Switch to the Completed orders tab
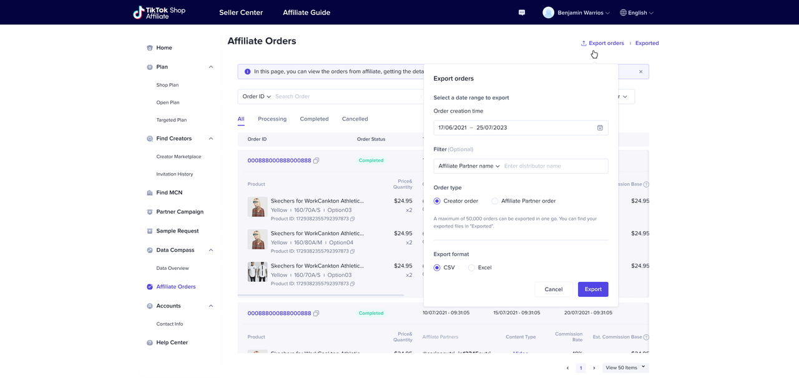 click(x=314, y=119)
